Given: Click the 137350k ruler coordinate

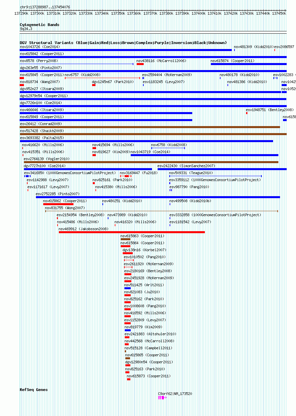Looking at the screenshot, I should [x=118, y=13].
